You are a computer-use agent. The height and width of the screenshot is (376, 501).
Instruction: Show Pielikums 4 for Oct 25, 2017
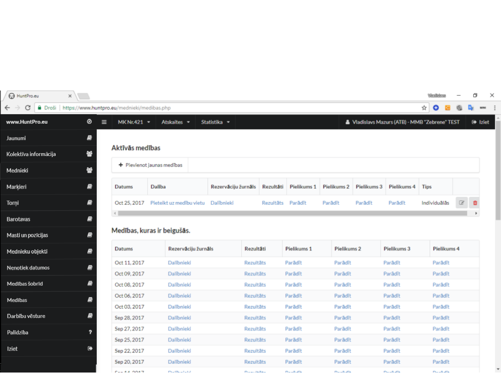(397, 203)
